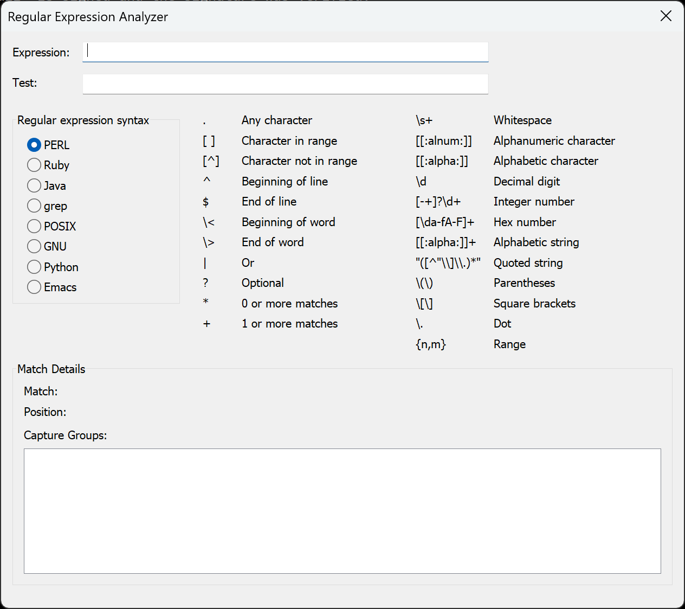Click the '\d' pattern text
685x609 pixels.
coord(421,181)
